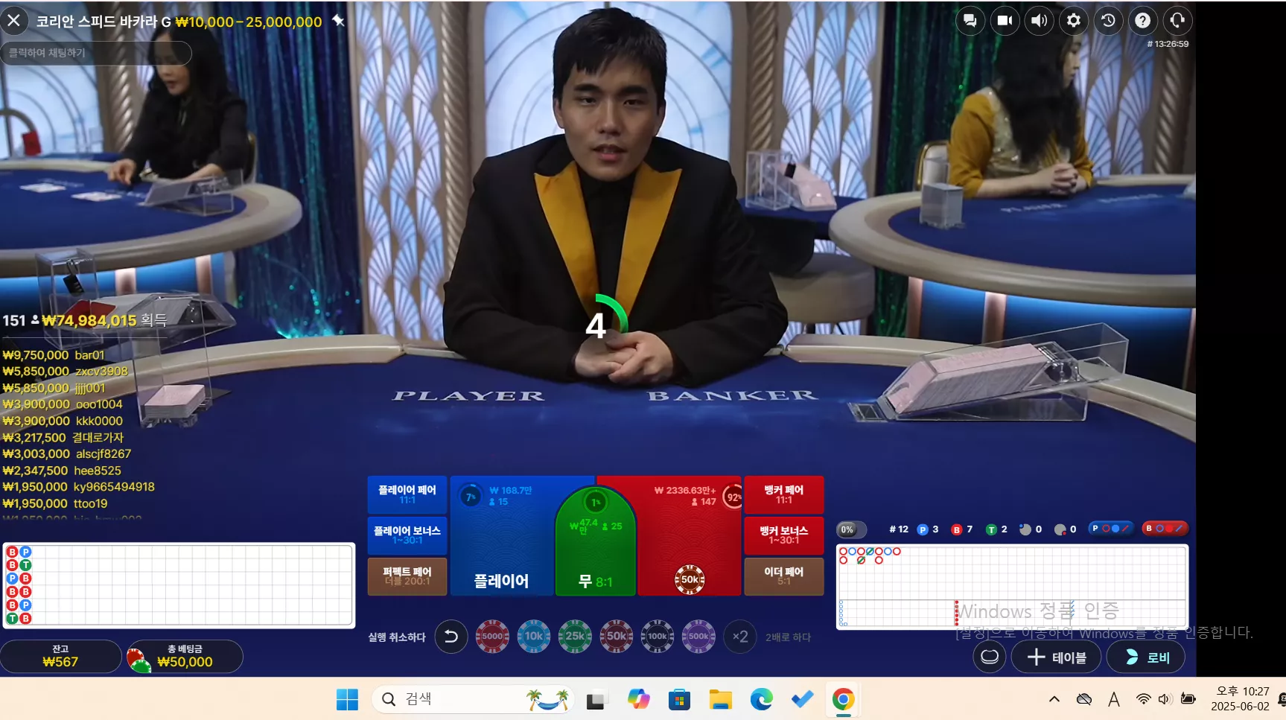Image resolution: width=1286 pixels, height=720 pixels.
Task: Click the bead road scoreboard
Action: [179, 585]
